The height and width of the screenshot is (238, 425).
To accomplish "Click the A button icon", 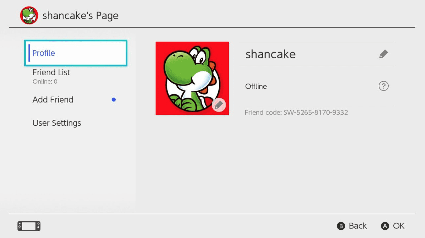I will [385, 226].
